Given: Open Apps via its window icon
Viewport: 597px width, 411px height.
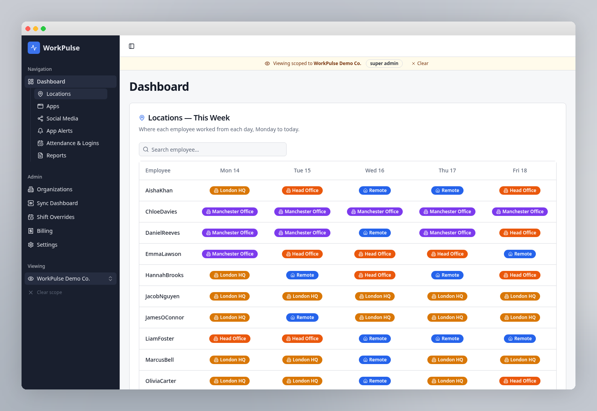Looking at the screenshot, I should [x=40, y=106].
